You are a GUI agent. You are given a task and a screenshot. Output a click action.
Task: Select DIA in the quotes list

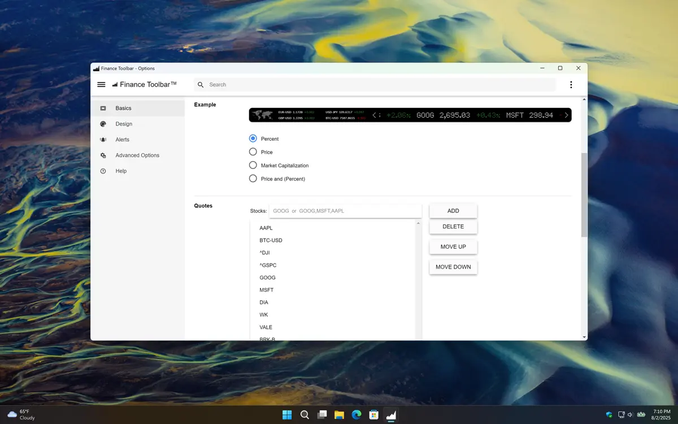(x=333, y=302)
